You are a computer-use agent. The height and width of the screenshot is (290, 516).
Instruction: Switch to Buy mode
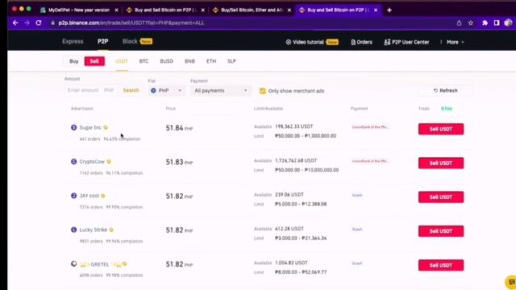click(x=73, y=61)
